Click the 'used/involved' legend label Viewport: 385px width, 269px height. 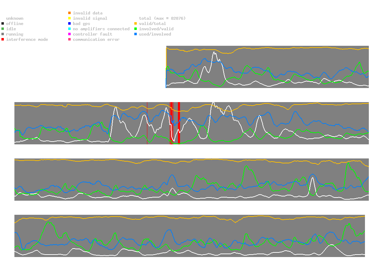tap(155, 34)
